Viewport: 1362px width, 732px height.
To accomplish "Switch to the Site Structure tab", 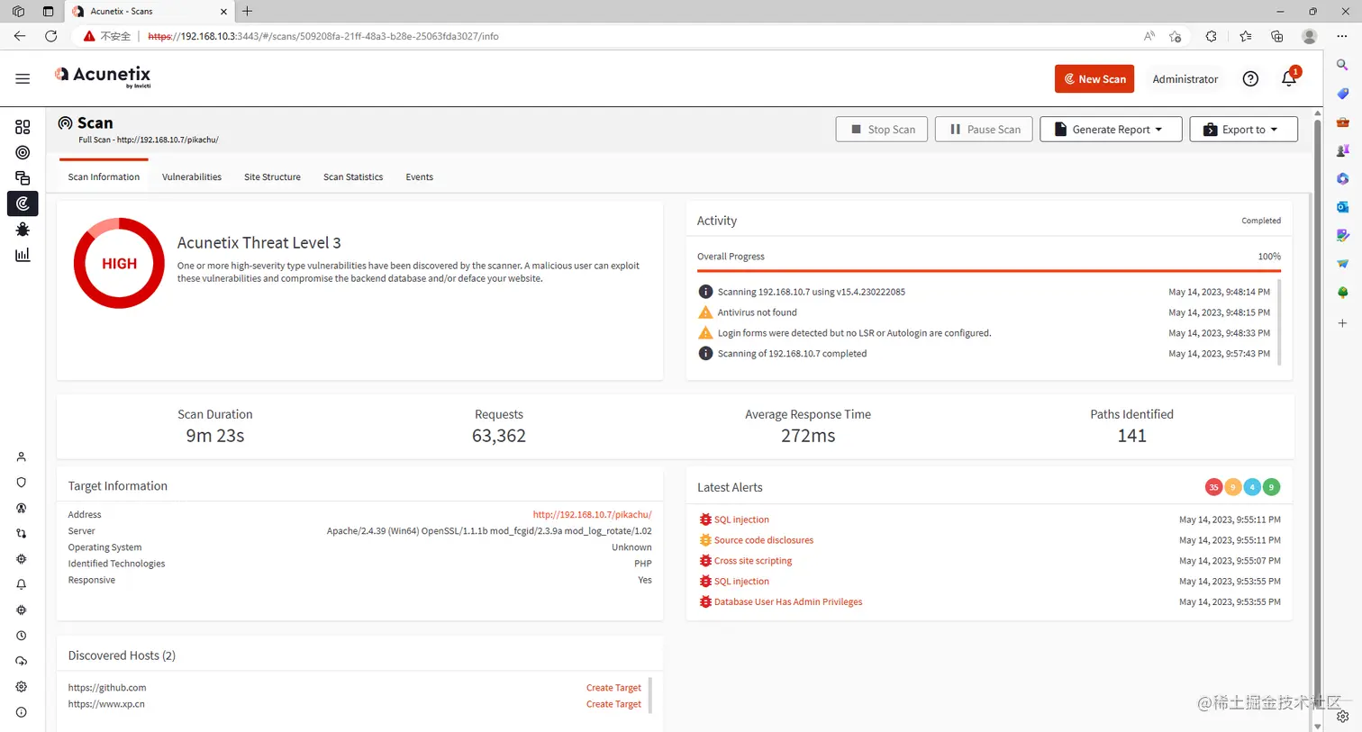I will [x=272, y=176].
